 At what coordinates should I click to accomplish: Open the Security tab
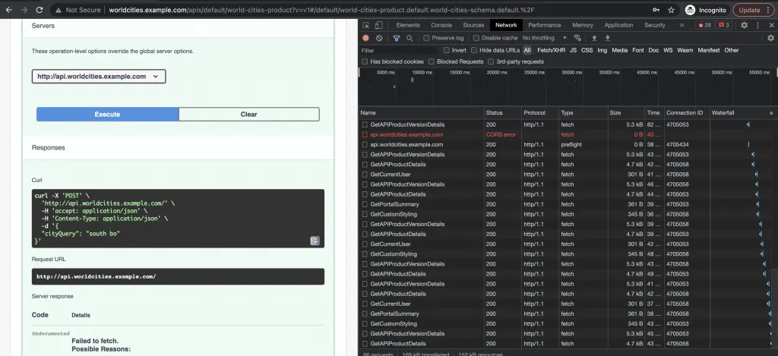[x=654, y=25]
